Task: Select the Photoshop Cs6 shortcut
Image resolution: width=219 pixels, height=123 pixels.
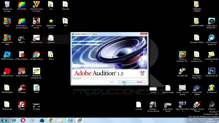Action: [x=211, y=72]
